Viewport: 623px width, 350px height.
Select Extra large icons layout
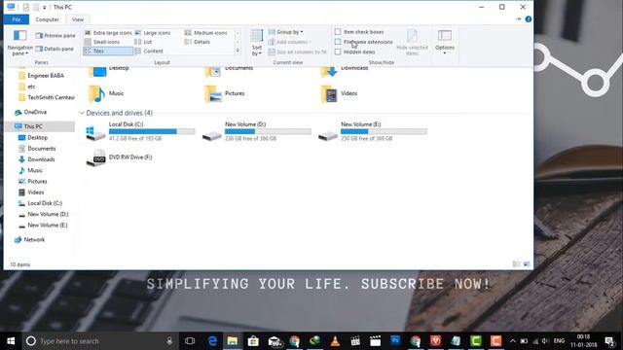tap(108, 33)
